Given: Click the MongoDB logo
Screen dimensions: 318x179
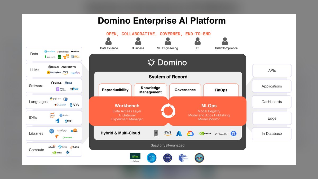Looking at the screenshot, I should pyautogui.click(x=50, y=57).
